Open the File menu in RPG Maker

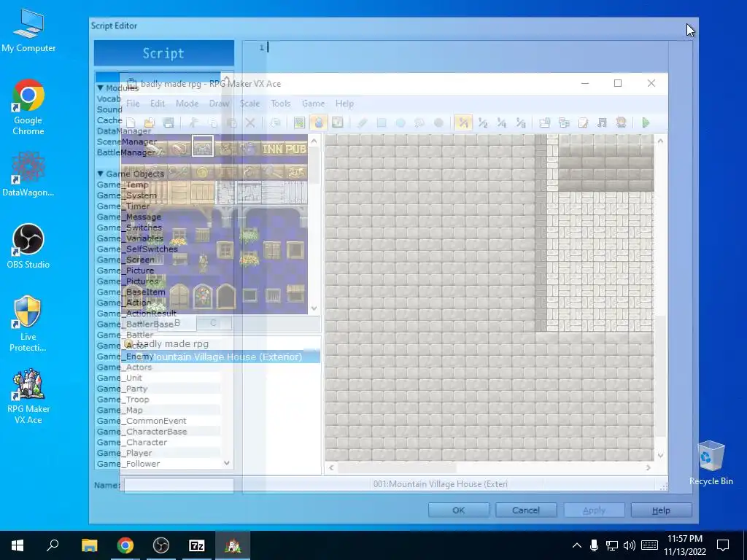(133, 104)
